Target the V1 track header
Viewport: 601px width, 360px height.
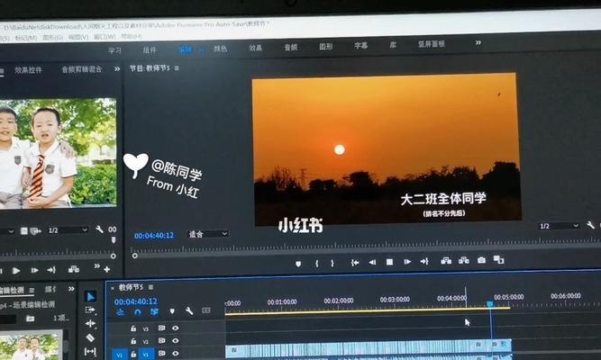coord(146,355)
